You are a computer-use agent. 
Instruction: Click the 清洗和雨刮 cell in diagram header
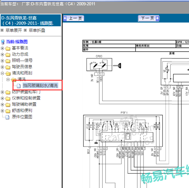coord(155,46)
